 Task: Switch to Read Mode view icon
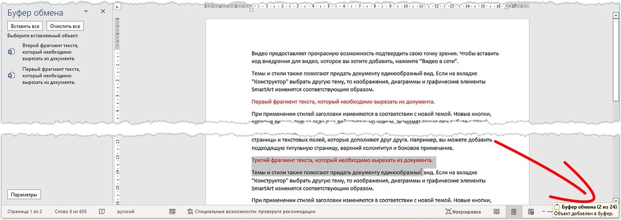pos(496,212)
